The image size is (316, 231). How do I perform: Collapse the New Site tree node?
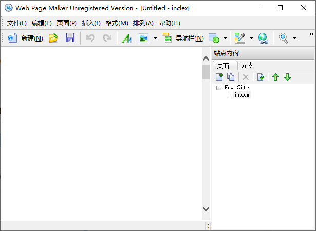tap(219, 88)
